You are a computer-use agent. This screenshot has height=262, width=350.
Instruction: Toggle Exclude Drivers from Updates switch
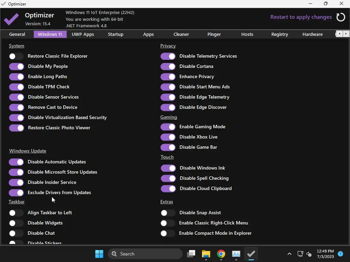[16, 193]
